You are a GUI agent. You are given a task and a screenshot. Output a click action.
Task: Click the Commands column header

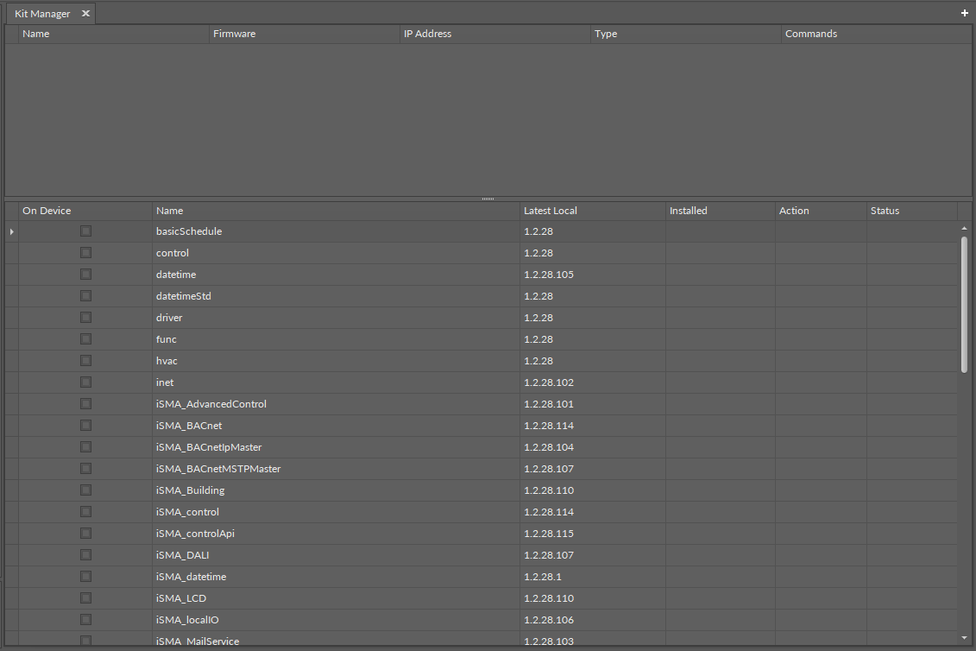click(x=810, y=34)
